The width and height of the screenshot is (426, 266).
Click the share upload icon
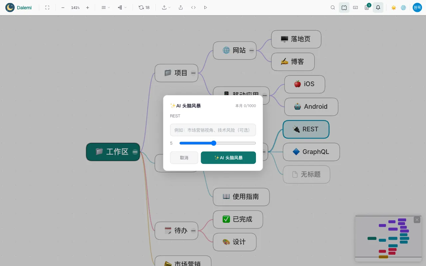click(181, 7)
